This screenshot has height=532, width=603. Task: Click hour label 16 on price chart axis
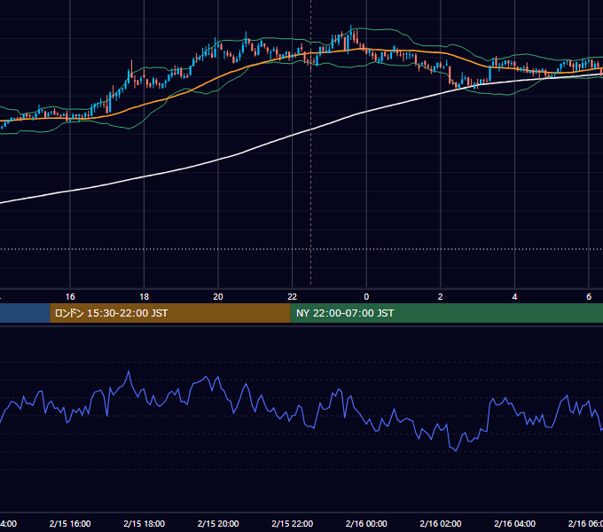[70, 297]
